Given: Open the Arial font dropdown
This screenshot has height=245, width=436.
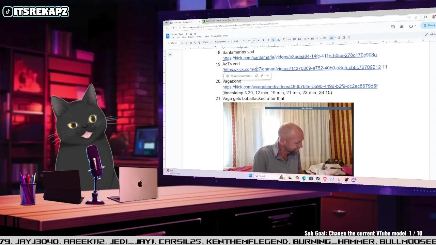Looking at the screenshot, I should pos(239,41).
